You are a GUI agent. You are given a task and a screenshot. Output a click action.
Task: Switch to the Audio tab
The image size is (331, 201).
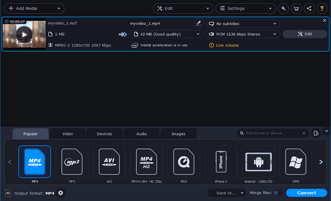click(141, 134)
